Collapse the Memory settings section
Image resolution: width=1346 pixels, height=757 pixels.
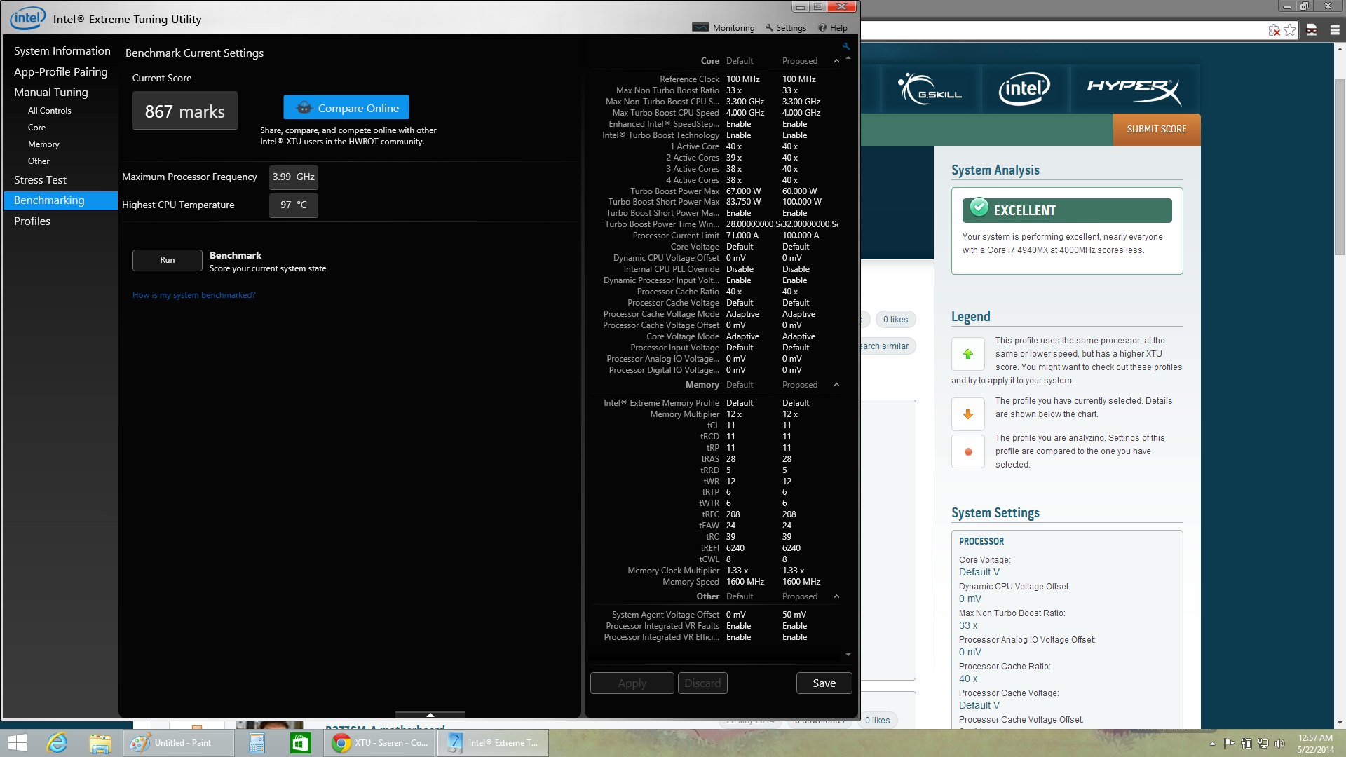[x=836, y=385]
